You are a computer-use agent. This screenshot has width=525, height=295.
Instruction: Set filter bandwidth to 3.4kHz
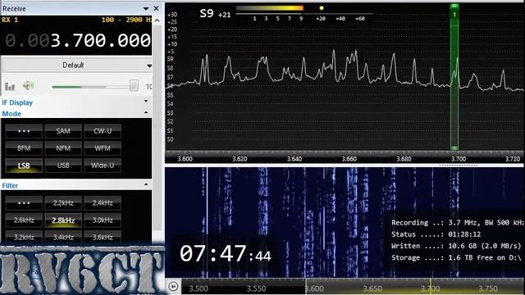pos(63,237)
